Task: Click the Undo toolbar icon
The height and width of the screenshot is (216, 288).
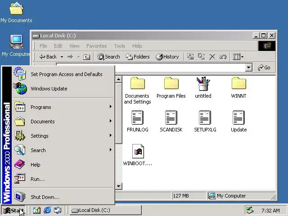Action: [223, 57]
